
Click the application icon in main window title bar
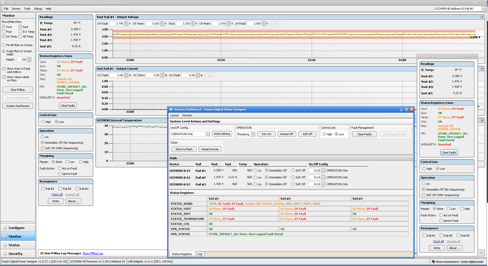tap(3, 3)
